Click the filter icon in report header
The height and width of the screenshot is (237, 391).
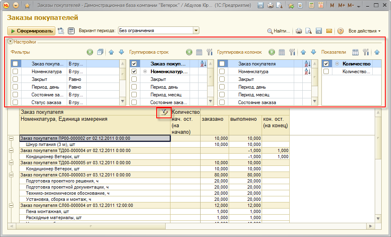click(x=164, y=113)
